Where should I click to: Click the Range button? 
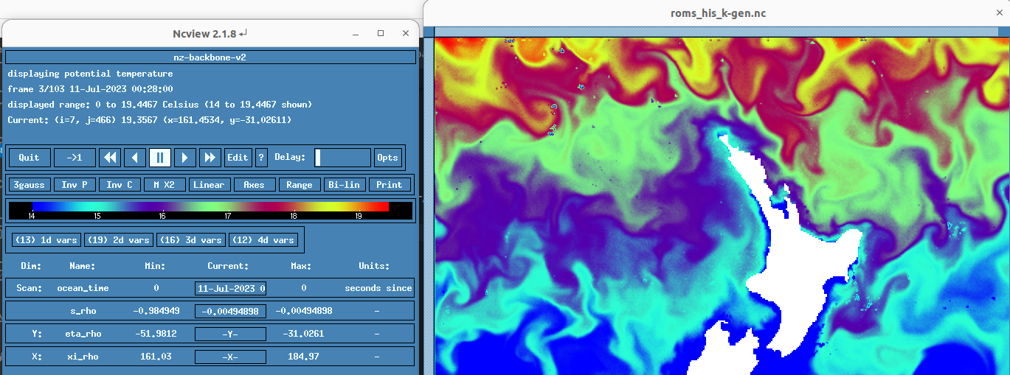(x=299, y=185)
